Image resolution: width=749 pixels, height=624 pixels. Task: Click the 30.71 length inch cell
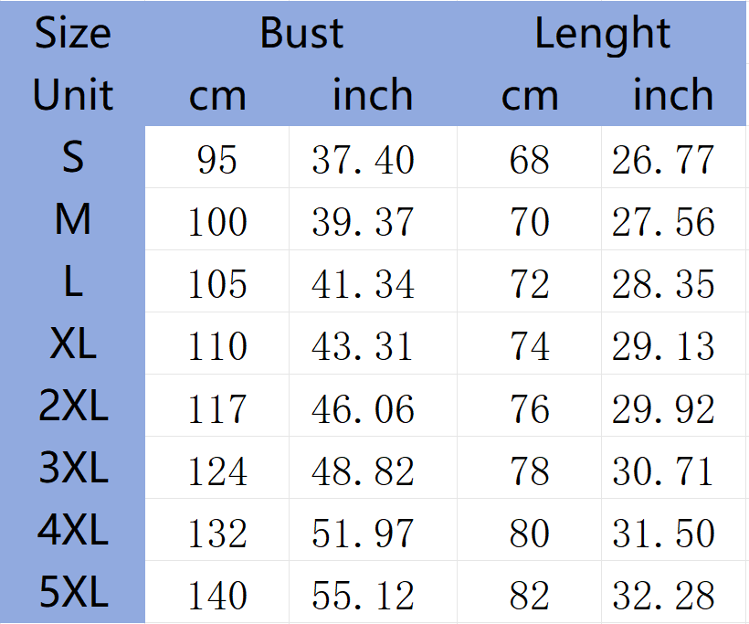662,471
